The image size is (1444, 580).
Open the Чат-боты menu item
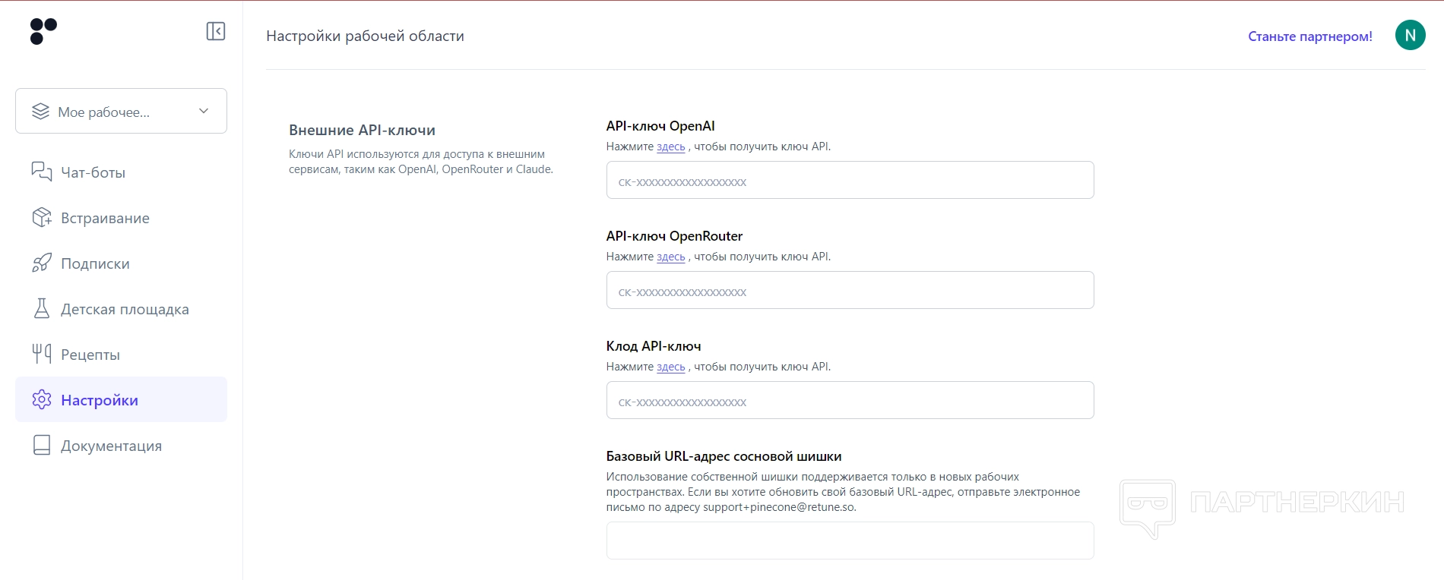pyautogui.click(x=93, y=173)
